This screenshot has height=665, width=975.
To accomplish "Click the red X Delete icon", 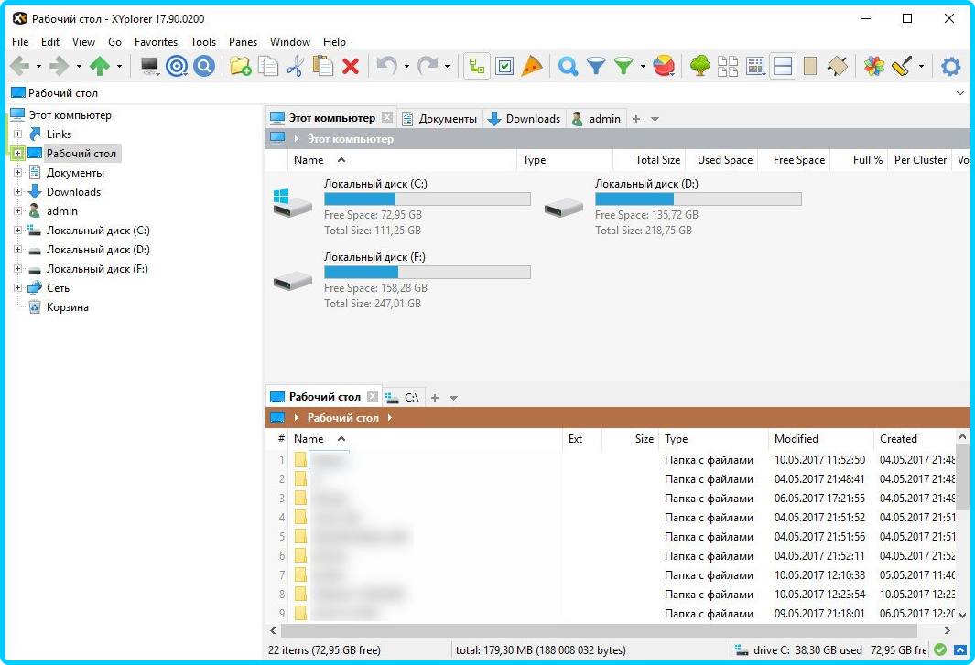I will (350, 66).
